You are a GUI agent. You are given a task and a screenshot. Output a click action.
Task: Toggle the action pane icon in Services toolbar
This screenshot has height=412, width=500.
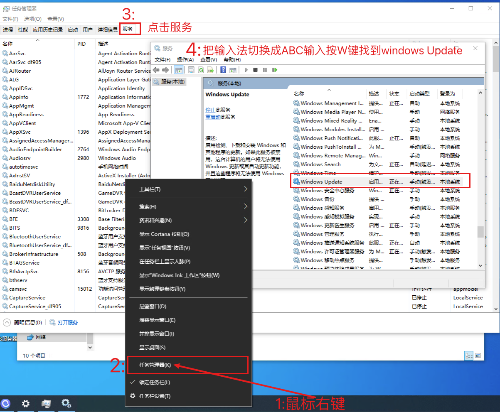tap(233, 70)
